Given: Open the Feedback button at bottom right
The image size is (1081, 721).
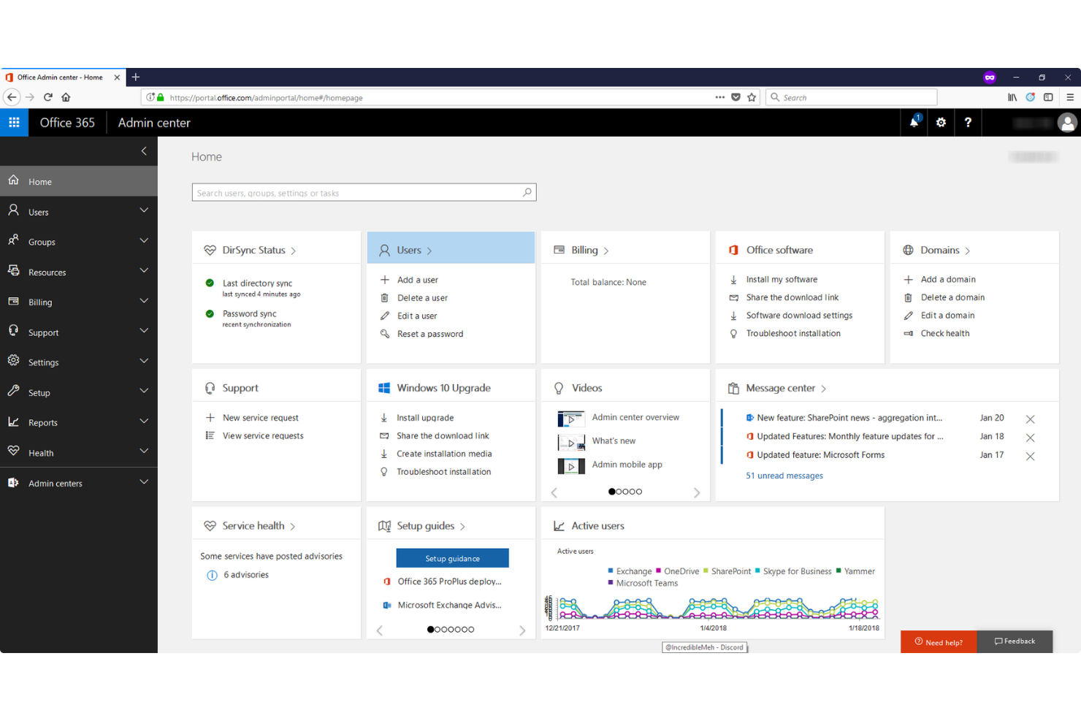Looking at the screenshot, I should tap(1015, 641).
